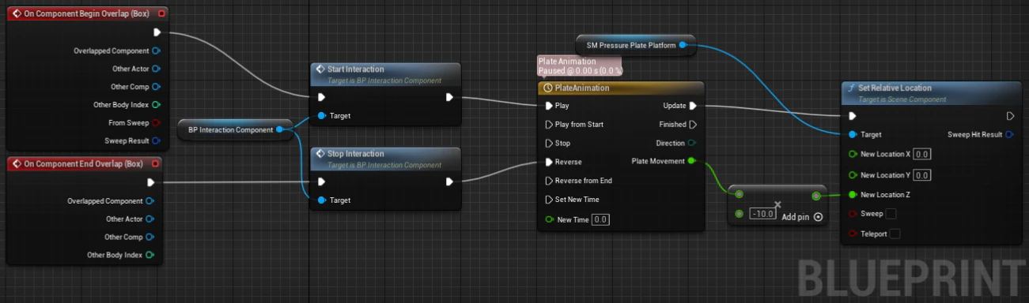Click the Sweep Result output pin
This screenshot has width=1029, height=303.
pyautogui.click(x=156, y=141)
